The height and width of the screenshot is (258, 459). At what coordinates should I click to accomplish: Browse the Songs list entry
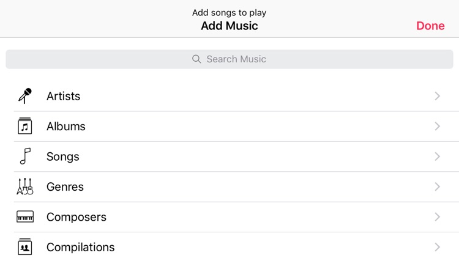coord(63,157)
